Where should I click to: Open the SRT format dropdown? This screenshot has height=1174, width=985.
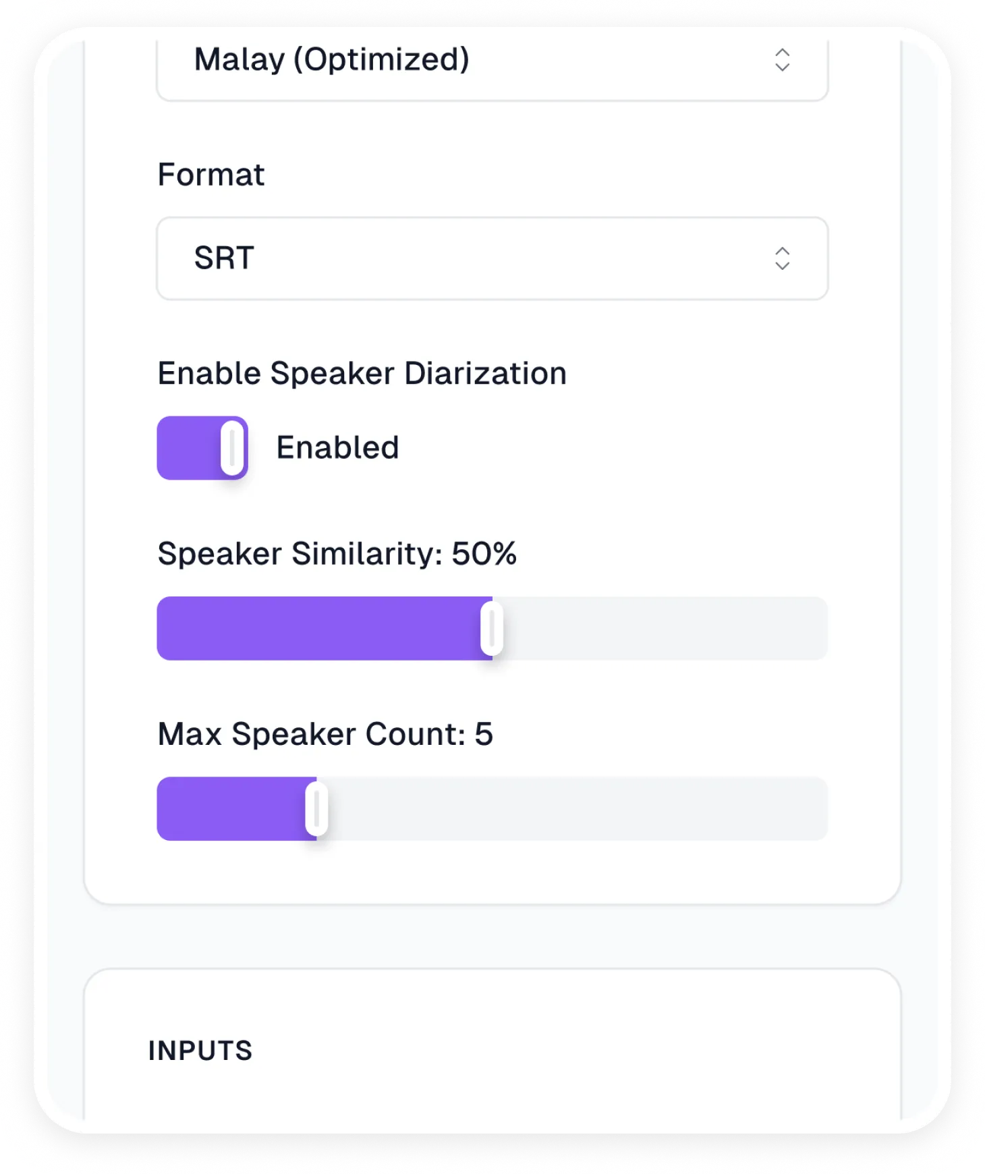(x=492, y=258)
